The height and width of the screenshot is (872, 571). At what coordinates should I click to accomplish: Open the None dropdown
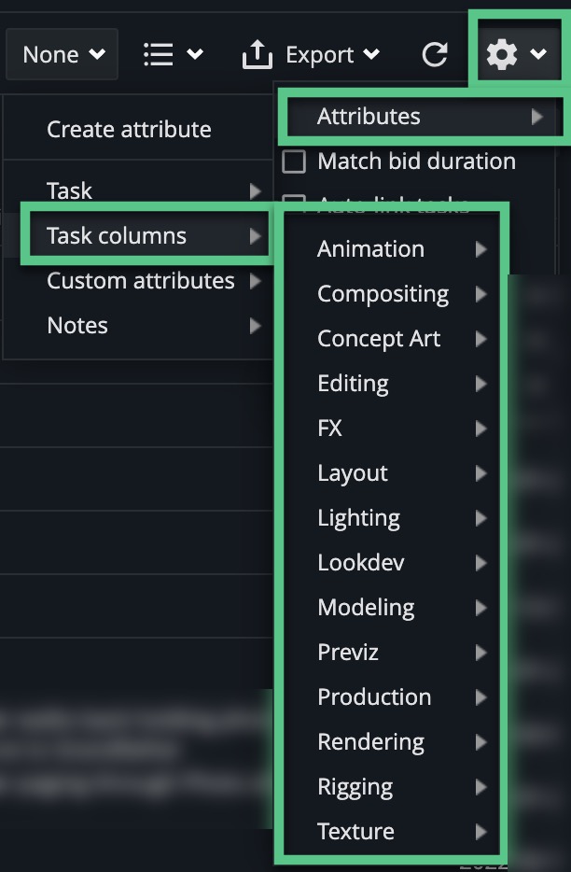pyautogui.click(x=62, y=54)
